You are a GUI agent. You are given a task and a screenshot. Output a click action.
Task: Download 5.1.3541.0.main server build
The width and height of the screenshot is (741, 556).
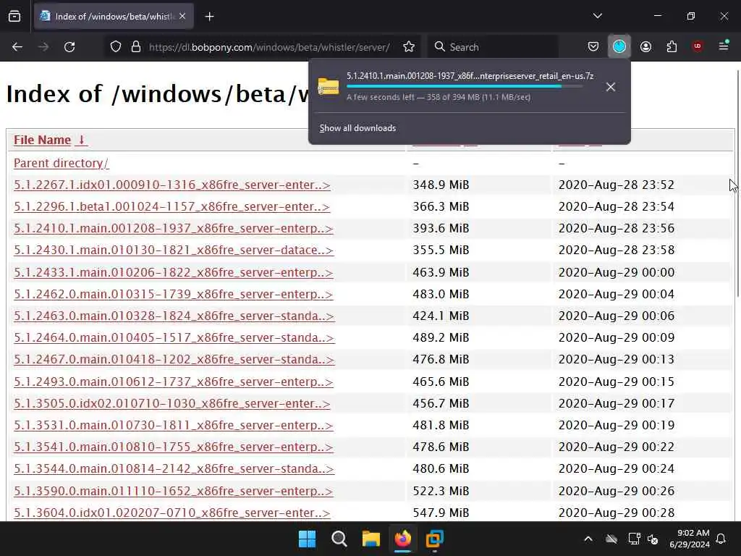pos(174,447)
